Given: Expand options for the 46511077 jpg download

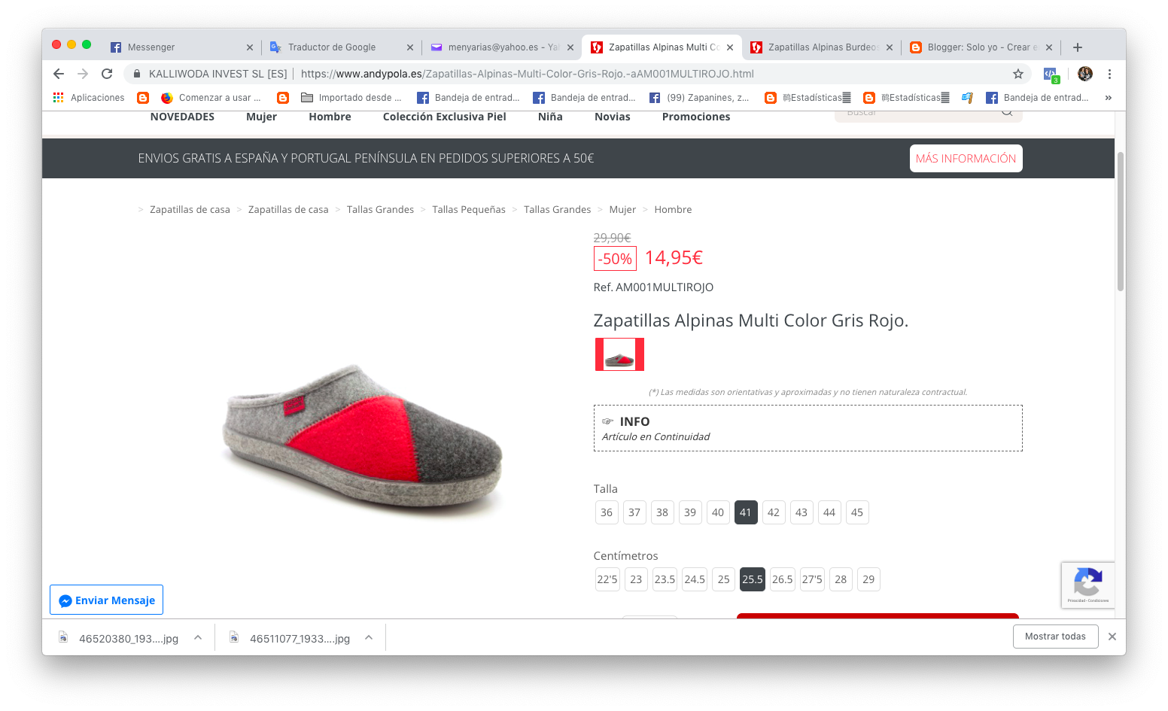Looking at the screenshot, I should (x=369, y=637).
